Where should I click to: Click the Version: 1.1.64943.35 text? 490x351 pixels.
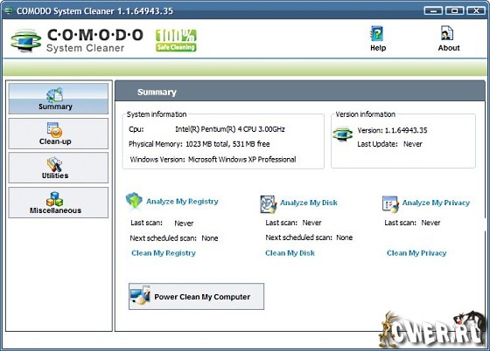(x=392, y=130)
